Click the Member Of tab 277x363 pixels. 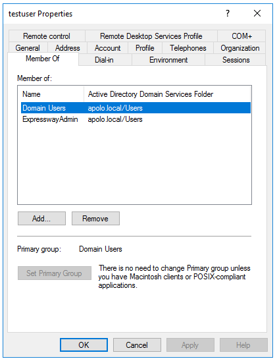coord(43,59)
